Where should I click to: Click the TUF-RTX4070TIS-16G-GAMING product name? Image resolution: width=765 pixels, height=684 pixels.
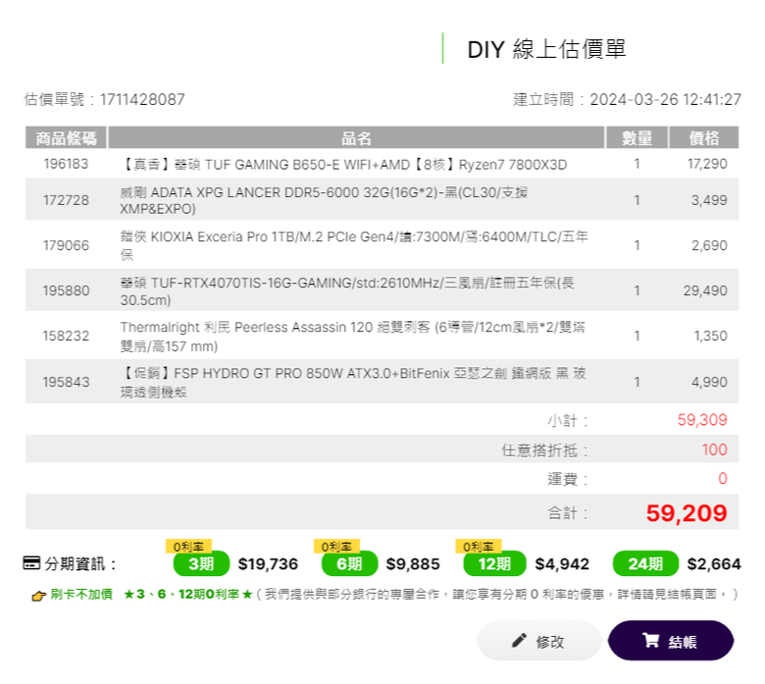pos(347,291)
